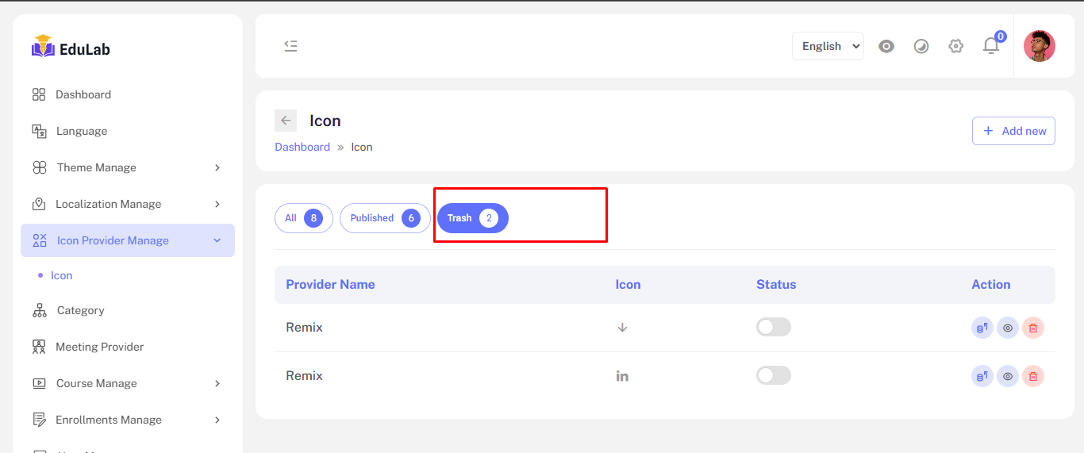The width and height of the screenshot is (1084, 453).
Task: Switch to dark mode with moon icon
Action: pos(921,46)
